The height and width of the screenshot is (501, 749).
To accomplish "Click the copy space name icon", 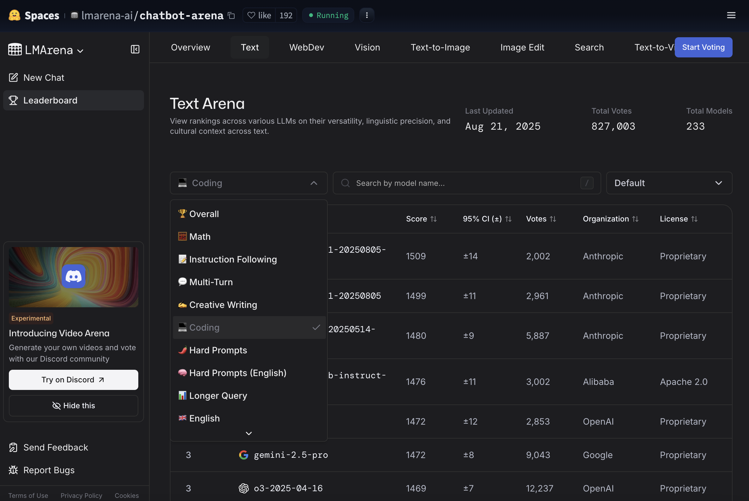I will [231, 15].
